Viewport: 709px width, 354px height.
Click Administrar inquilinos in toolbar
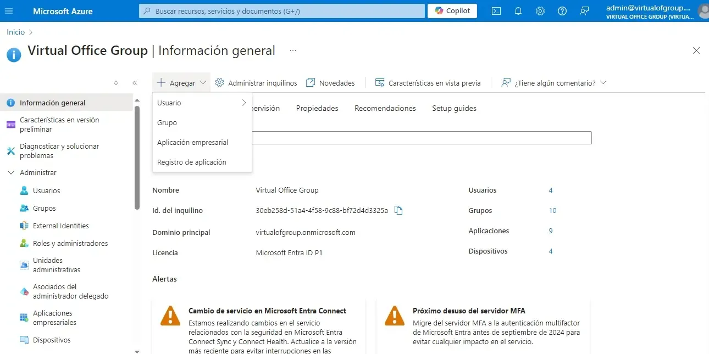tap(256, 83)
